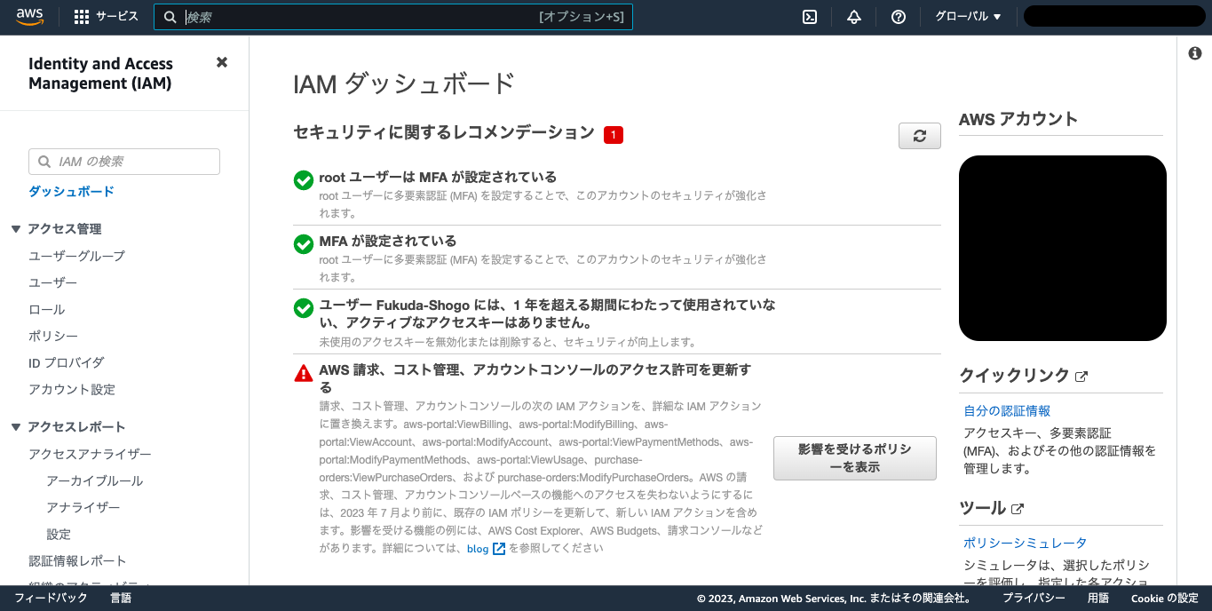
Task: Click the 影響を受けるポリシーを表示 button
Action: coord(854,458)
